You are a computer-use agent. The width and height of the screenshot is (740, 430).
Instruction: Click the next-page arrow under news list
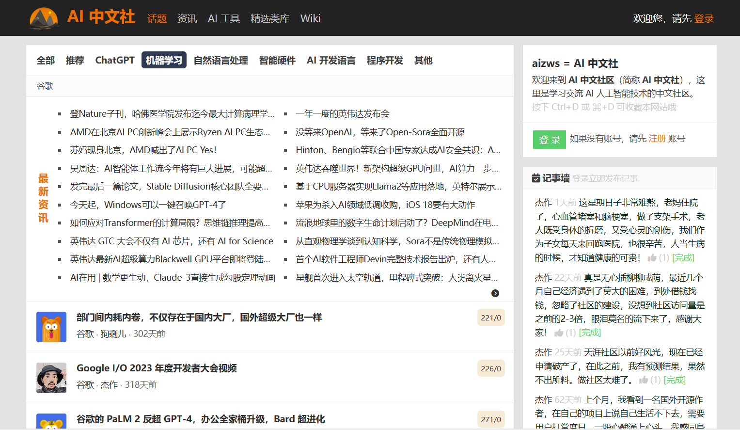495,293
